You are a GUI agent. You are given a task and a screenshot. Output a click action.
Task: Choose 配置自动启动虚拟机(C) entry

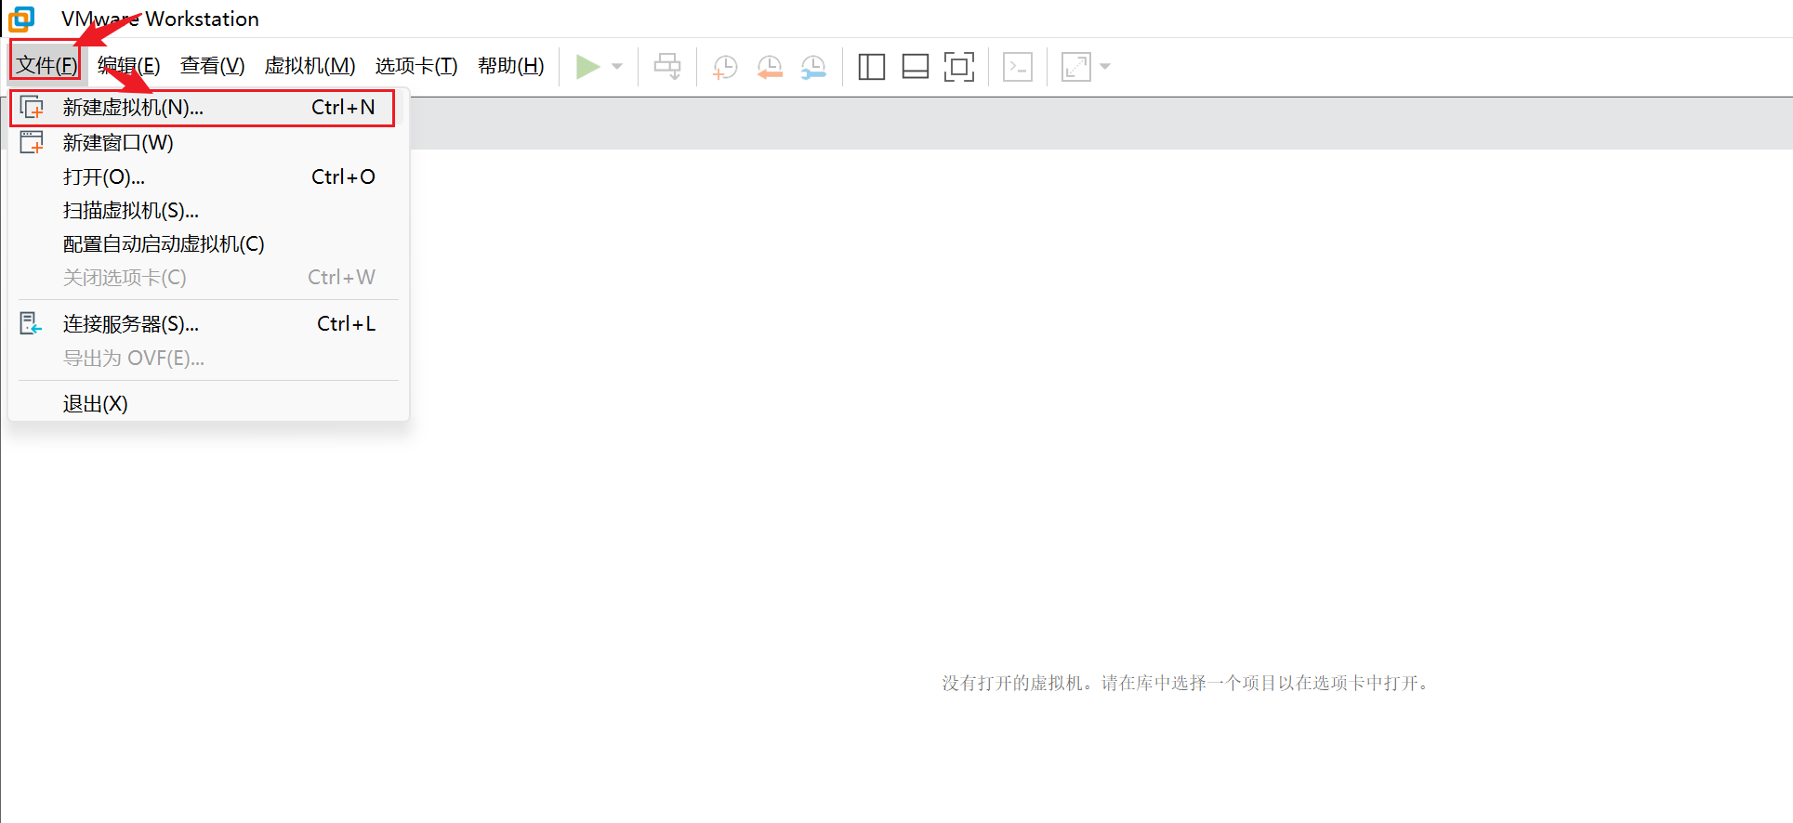(209, 244)
